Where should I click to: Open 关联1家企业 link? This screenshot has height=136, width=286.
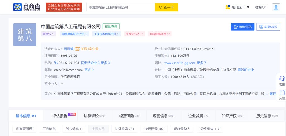90,49
